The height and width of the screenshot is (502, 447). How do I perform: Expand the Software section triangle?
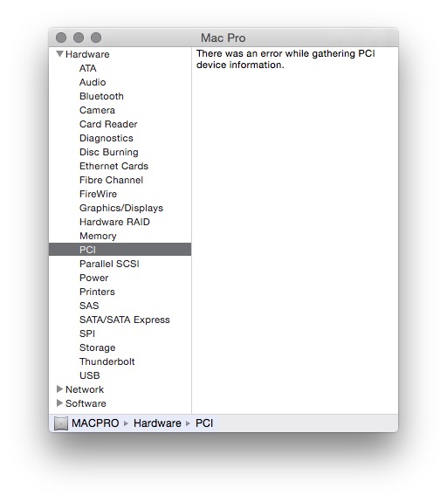59,403
